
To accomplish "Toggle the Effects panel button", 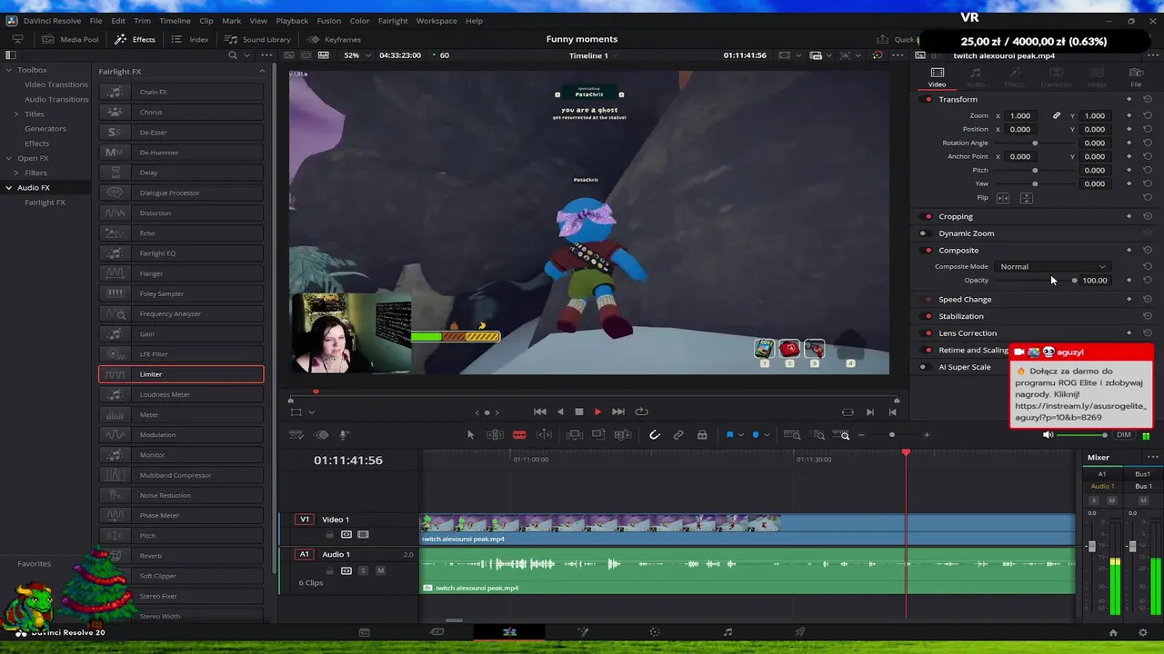I will (135, 40).
